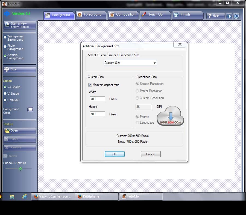Click the Shade<->Texture slider handle
246x215 pixels.
20,169
